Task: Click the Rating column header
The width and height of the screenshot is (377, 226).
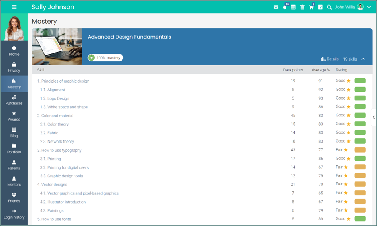Action: (341, 70)
